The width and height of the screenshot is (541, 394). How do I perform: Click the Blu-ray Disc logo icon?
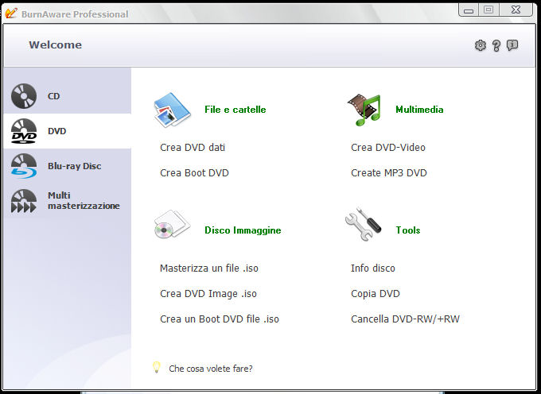click(x=24, y=166)
